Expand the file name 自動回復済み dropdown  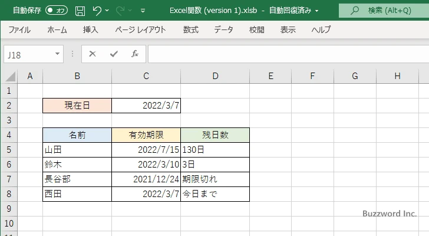point(317,11)
